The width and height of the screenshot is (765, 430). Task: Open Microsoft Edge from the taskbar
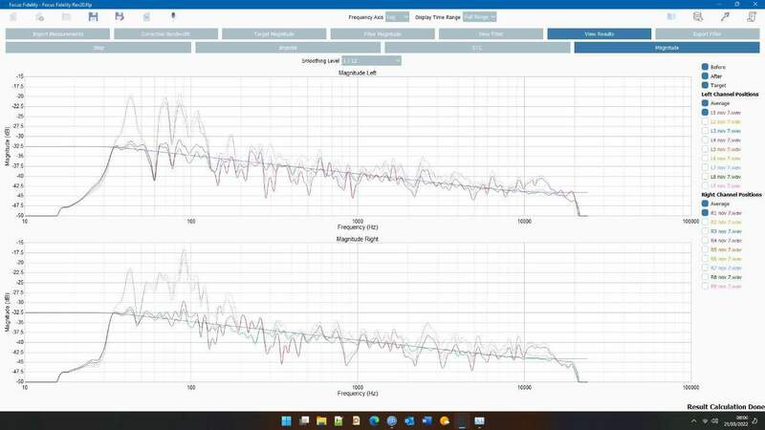click(375, 420)
